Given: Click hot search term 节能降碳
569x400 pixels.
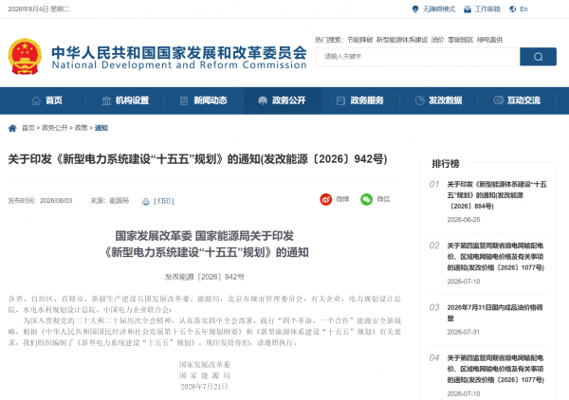Looking at the screenshot, I should pyautogui.click(x=359, y=40).
